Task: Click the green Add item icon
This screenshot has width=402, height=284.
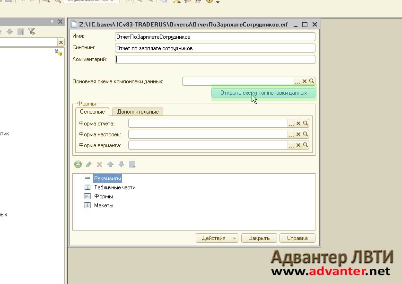Action: [78, 164]
